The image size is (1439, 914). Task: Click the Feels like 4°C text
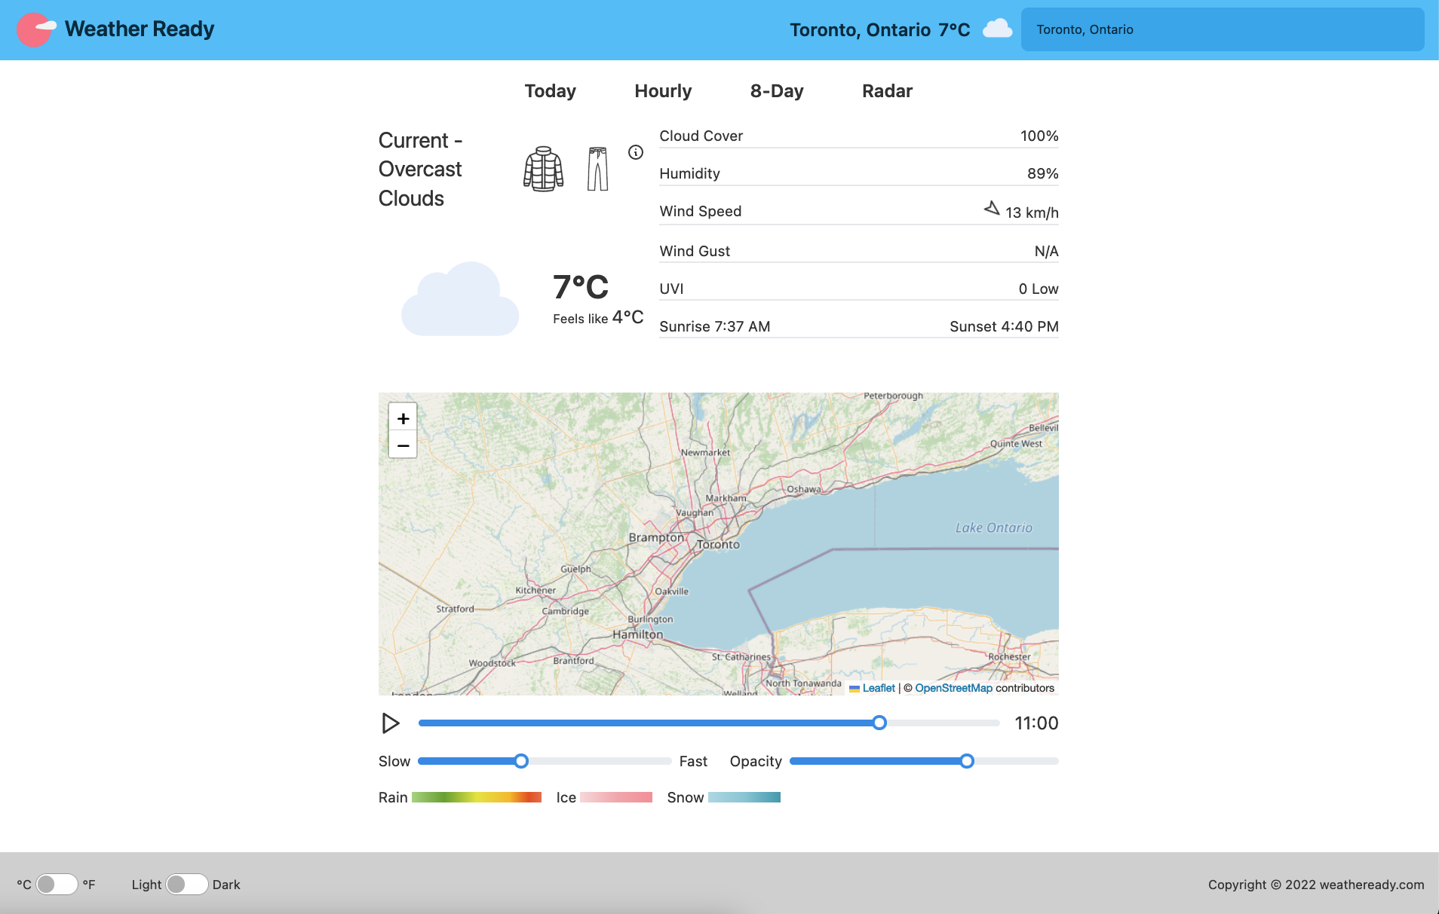598,318
